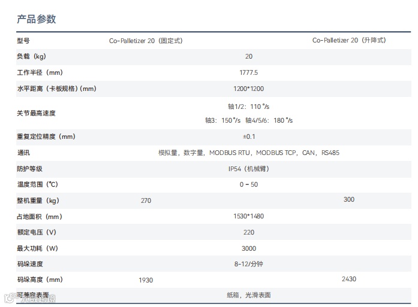Click the pallet size value 1200*1200
This screenshot has width=418, height=307.
[249, 89]
